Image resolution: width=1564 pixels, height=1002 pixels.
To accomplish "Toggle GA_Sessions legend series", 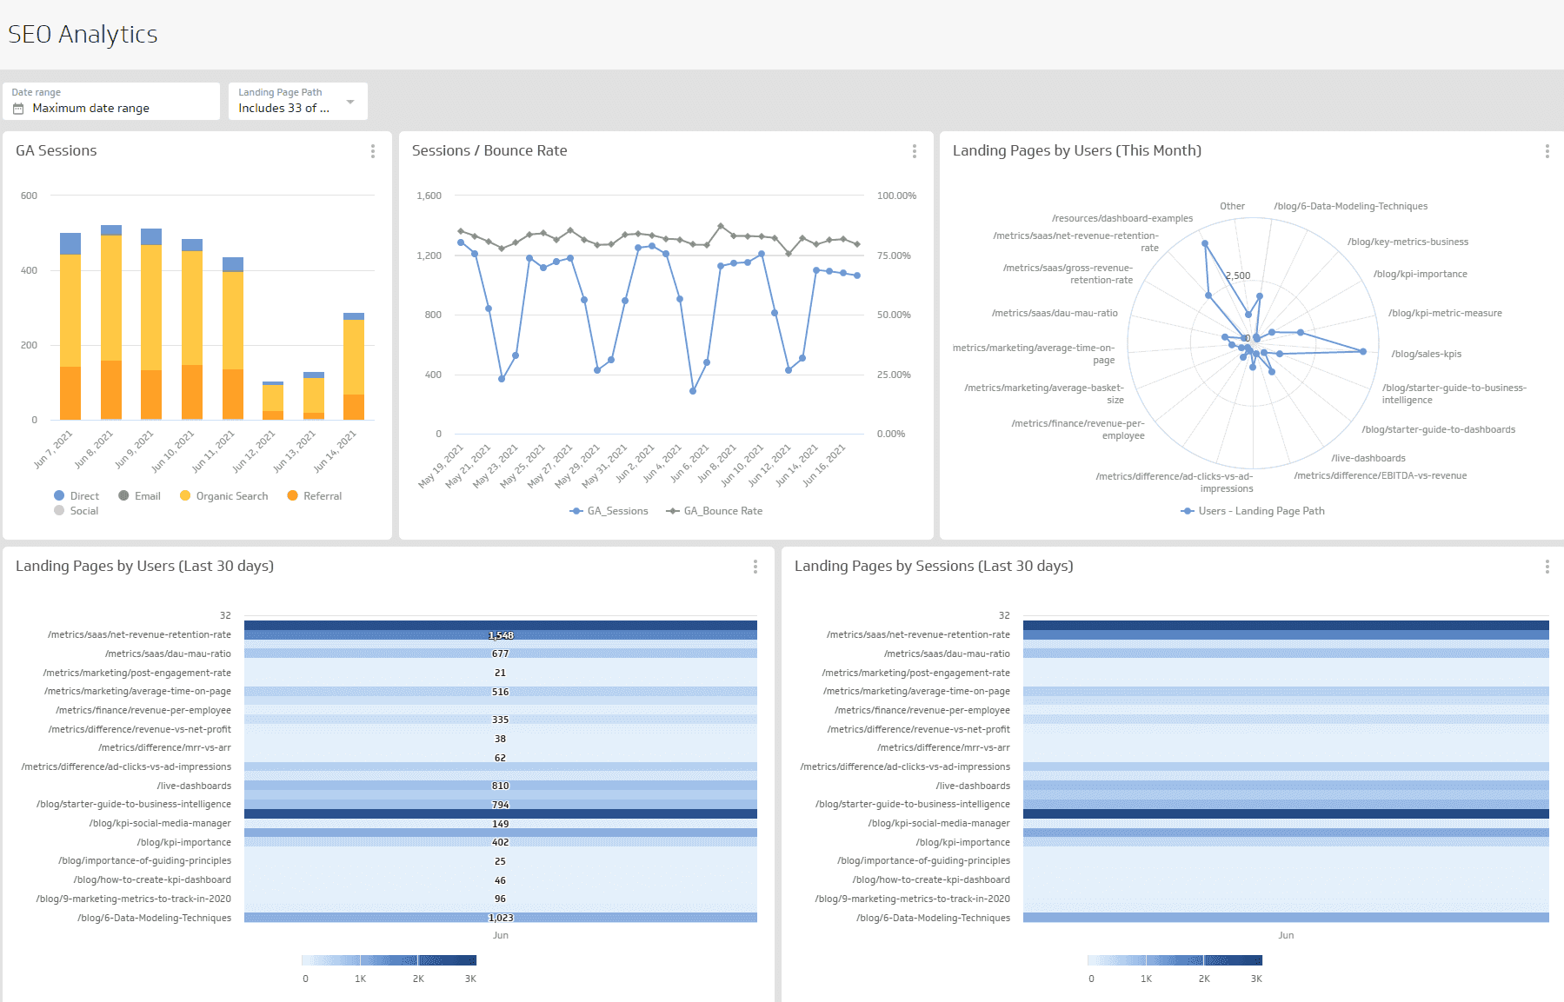I will click(609, 511).
